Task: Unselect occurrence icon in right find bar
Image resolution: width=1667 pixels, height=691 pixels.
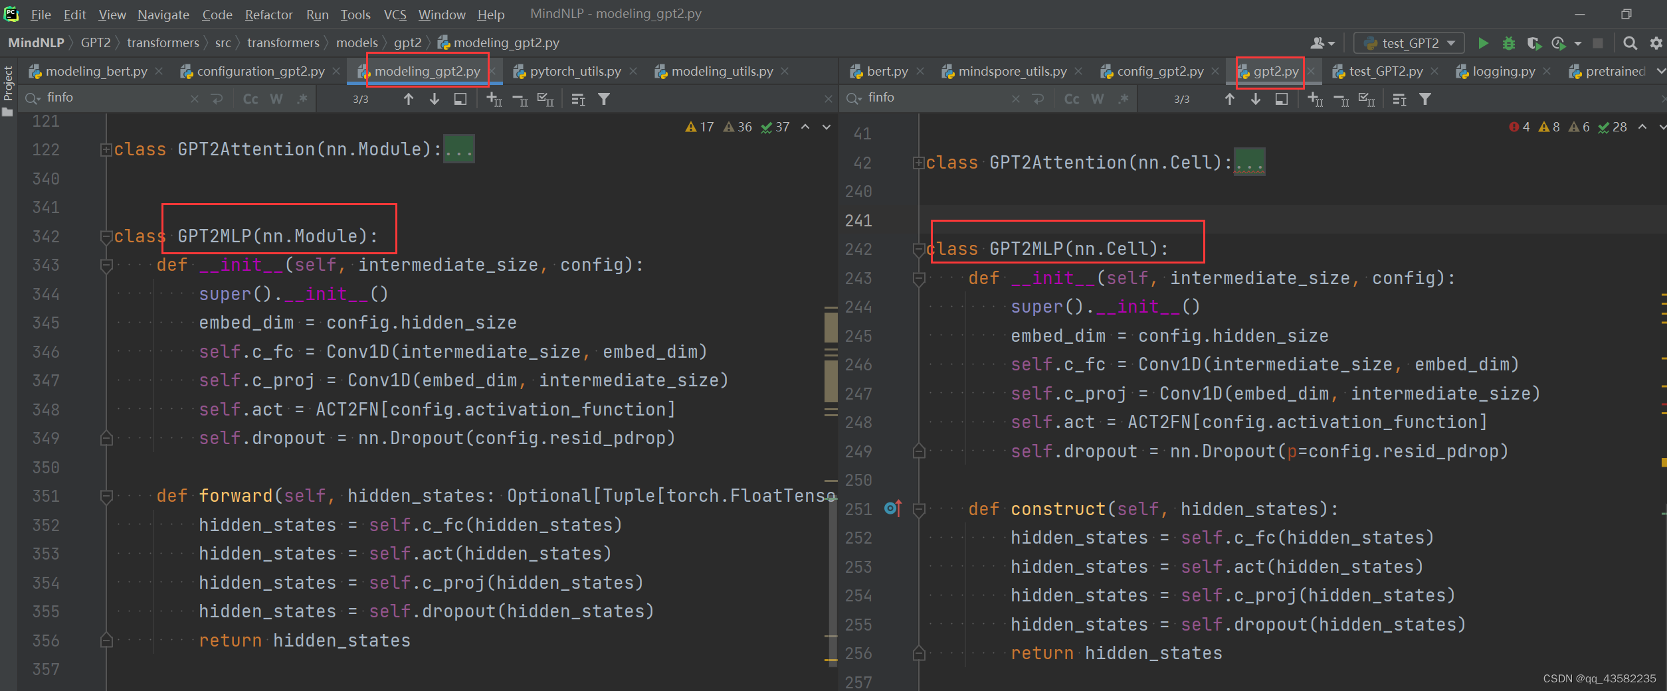Action: point(1342,100)
